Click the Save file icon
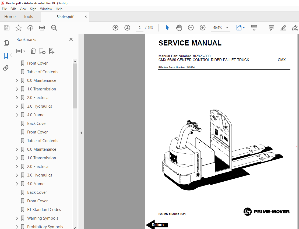 pyautogui.click(x=7, y=28)
